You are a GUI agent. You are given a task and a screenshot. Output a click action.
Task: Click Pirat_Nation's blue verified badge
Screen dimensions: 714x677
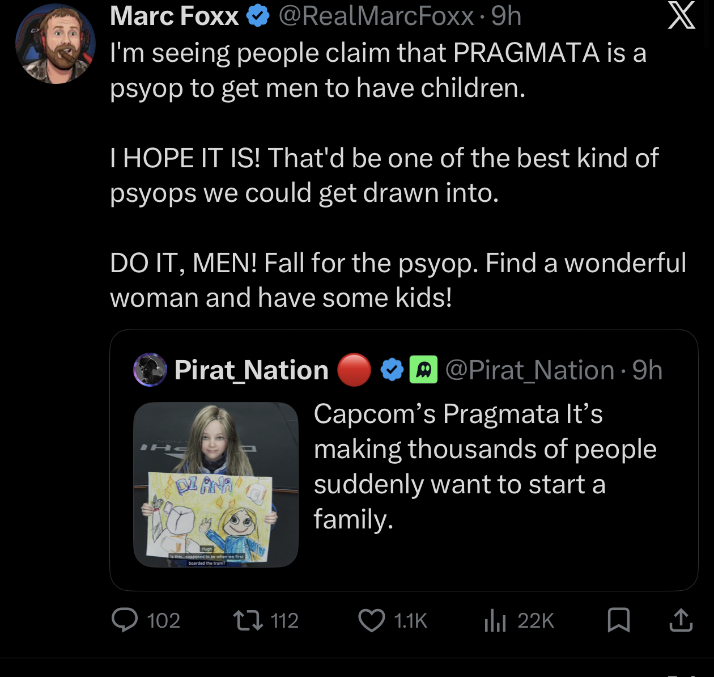click(x=392, y=370)
